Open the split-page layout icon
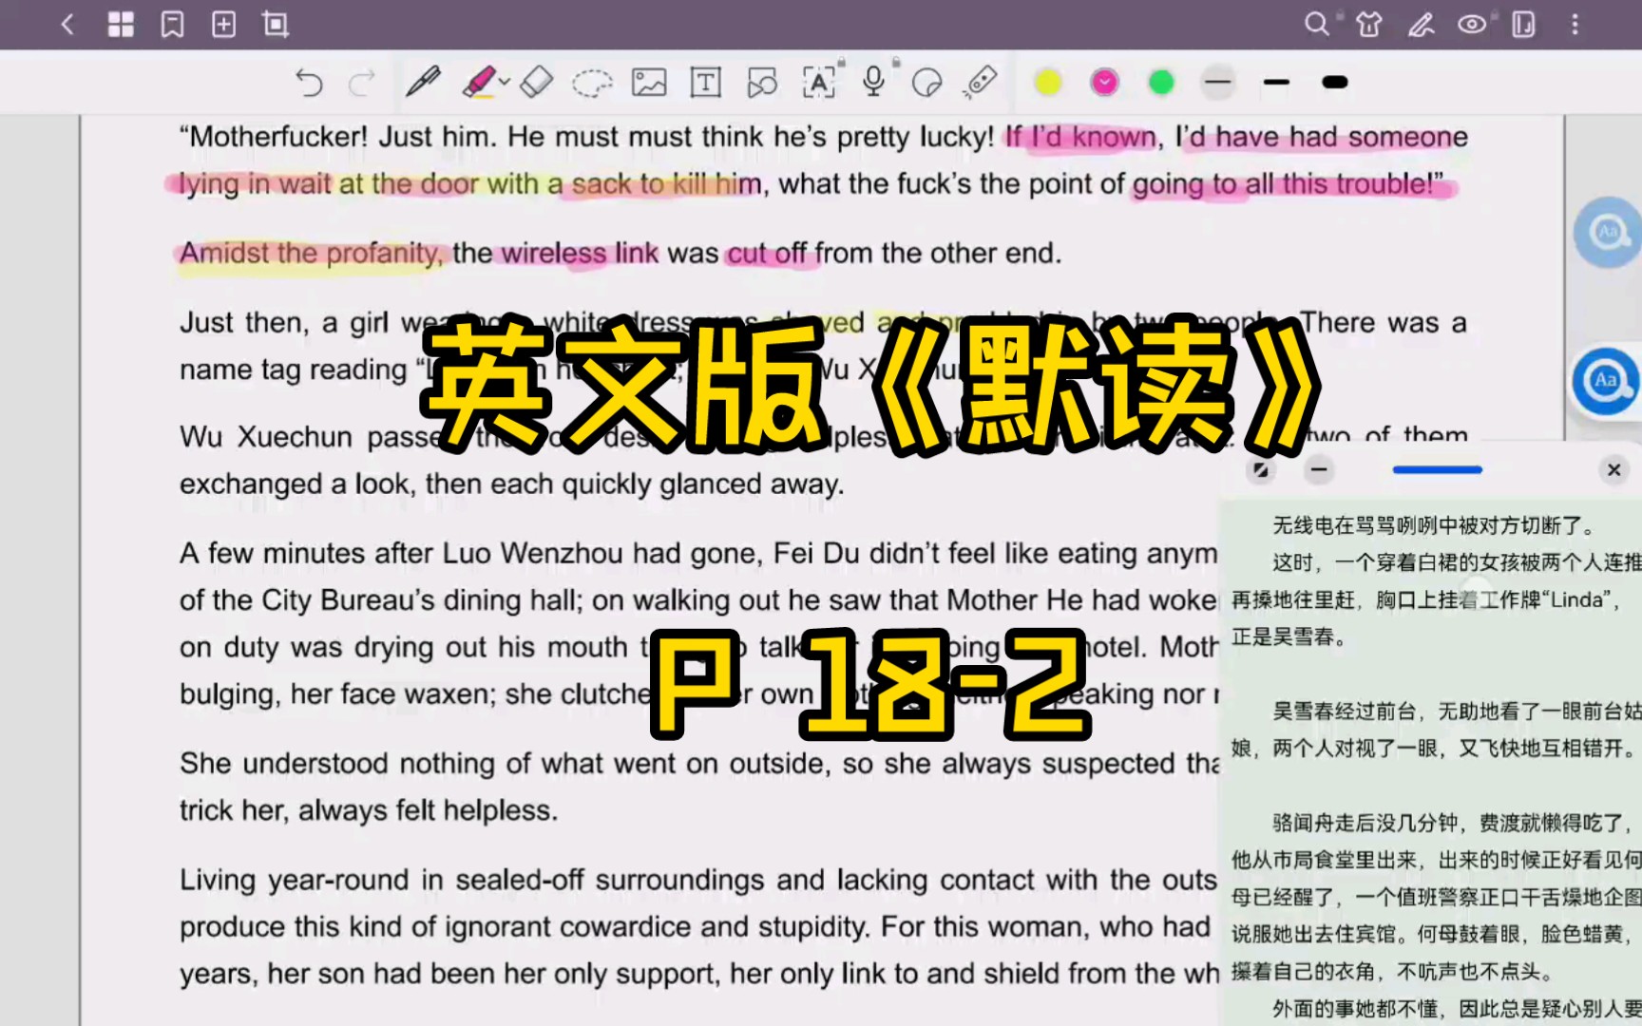1642x1026 pixels. coord(1523,24)
